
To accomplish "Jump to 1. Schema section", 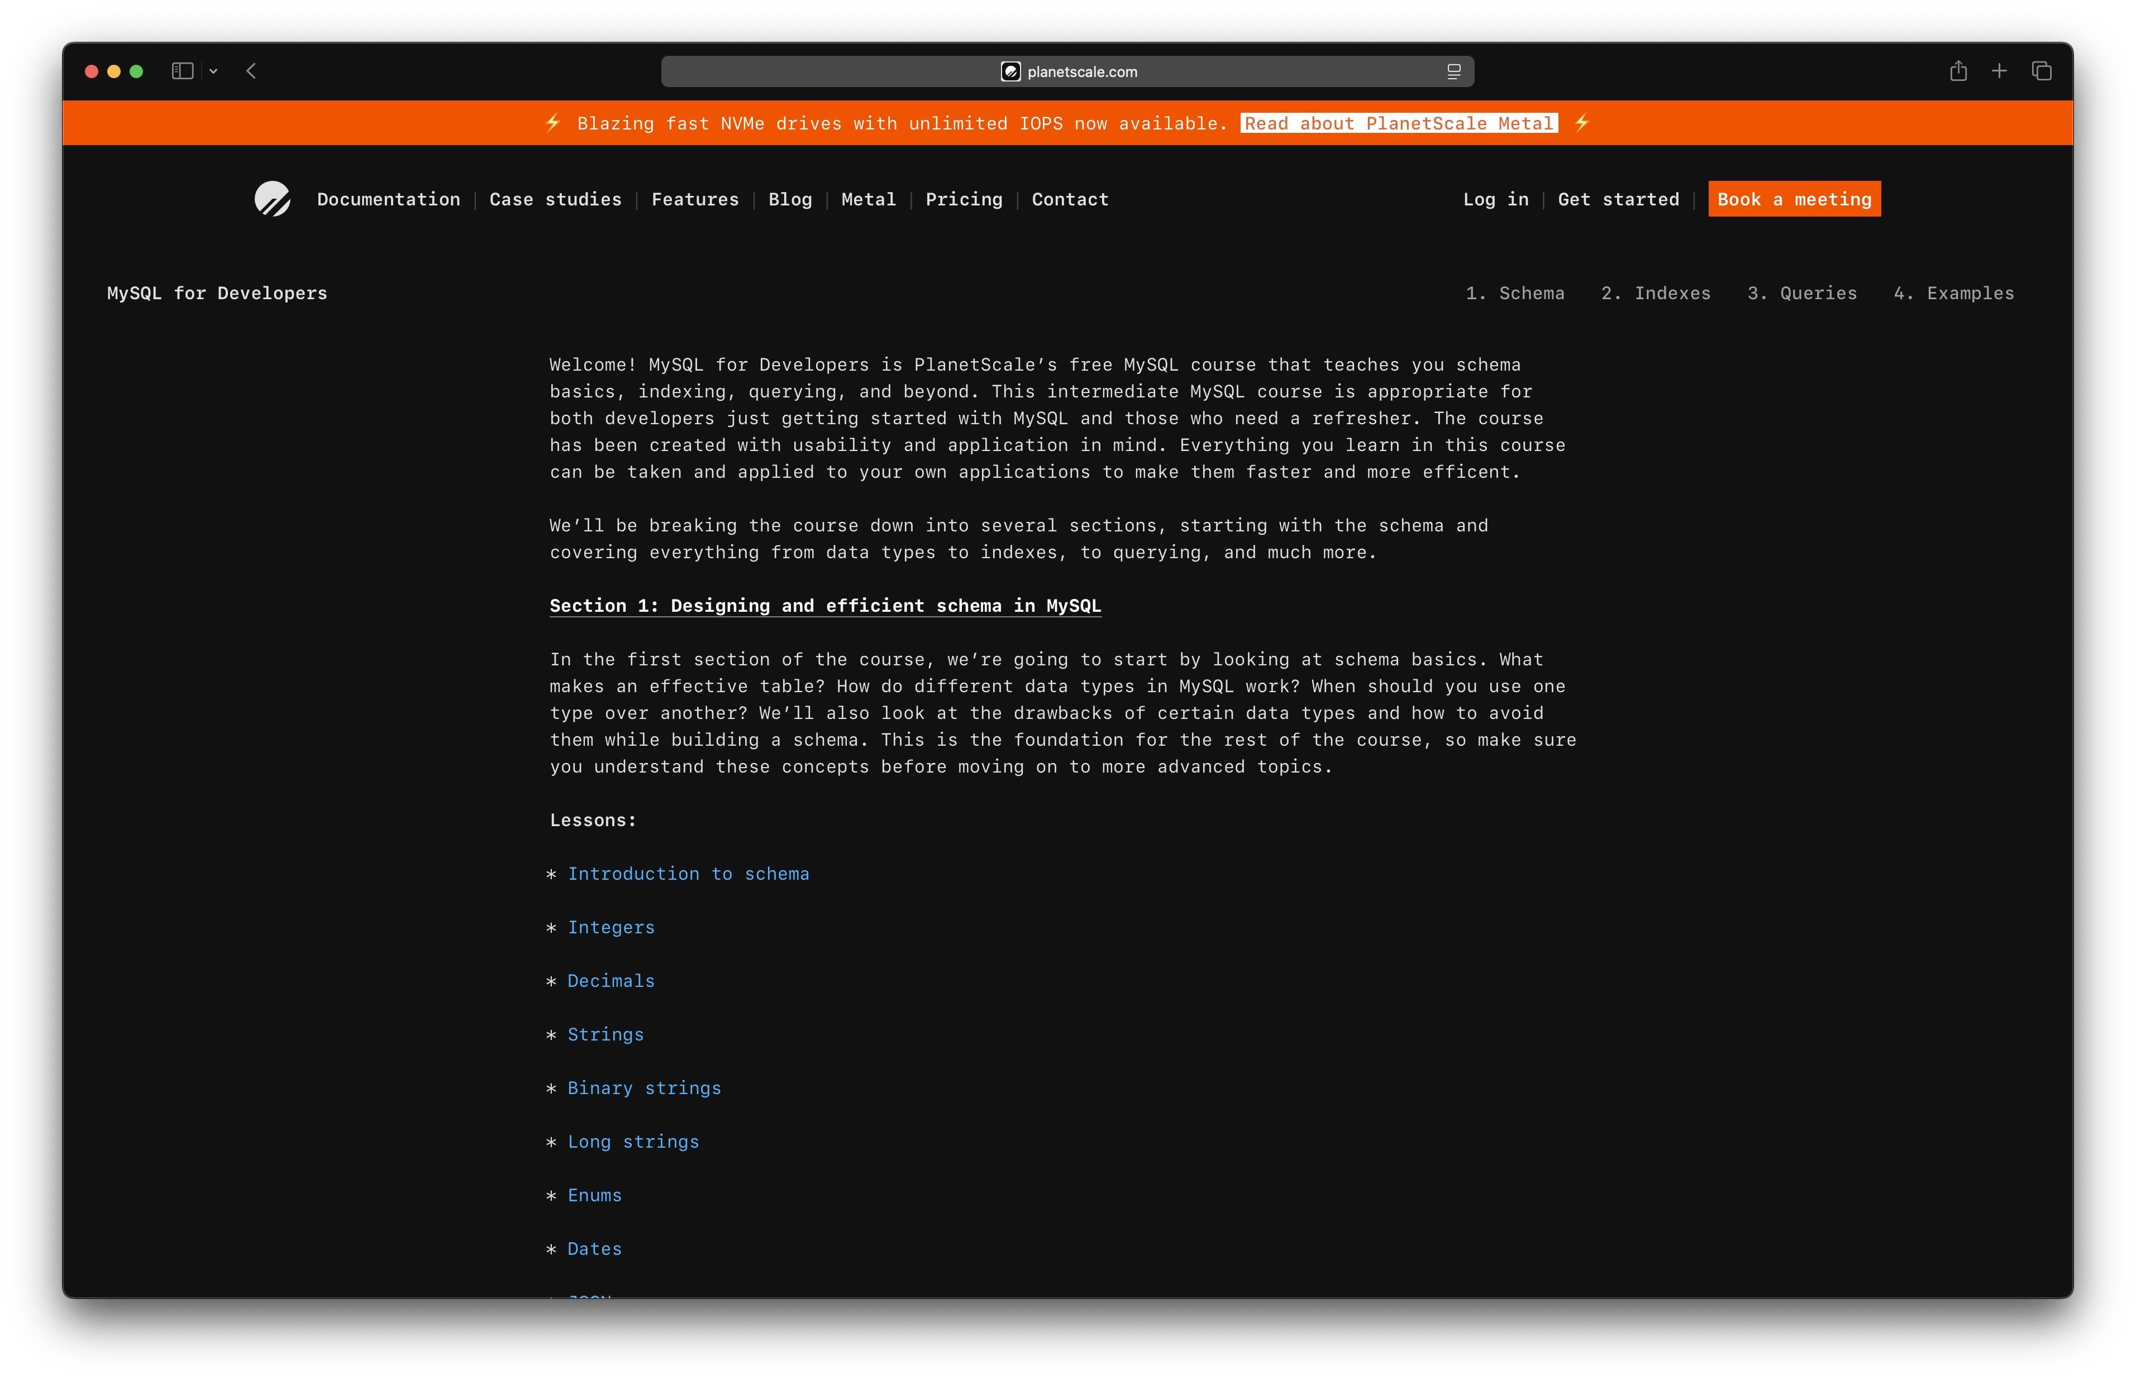I will (x=1514, y=293).
